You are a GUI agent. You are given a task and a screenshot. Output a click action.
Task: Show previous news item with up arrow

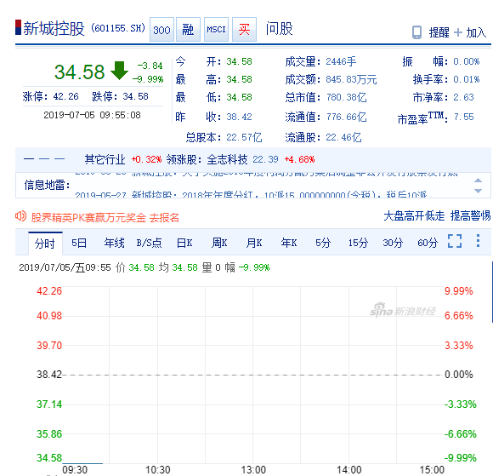(478, 181)
